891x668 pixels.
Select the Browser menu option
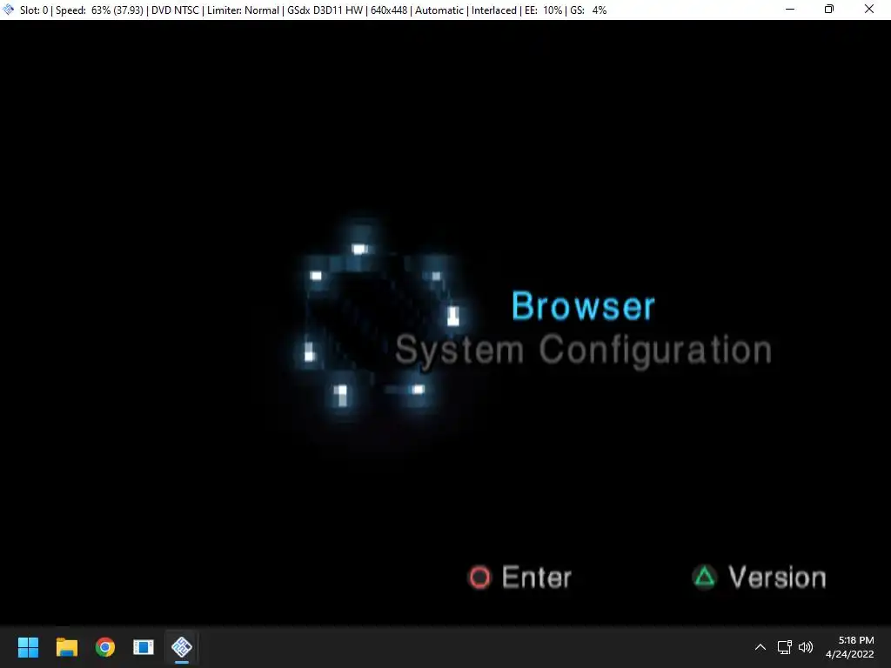pyautogui.click(x=583, y=306)
